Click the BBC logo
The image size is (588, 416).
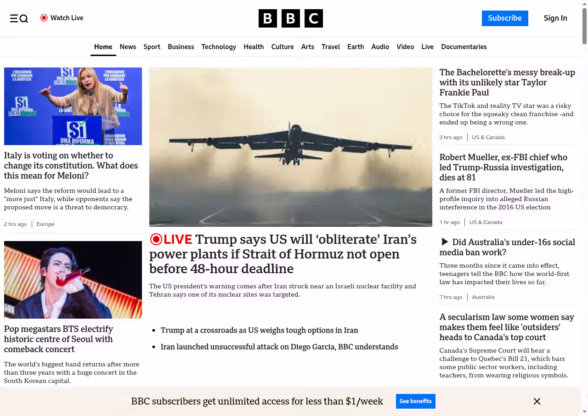[x=291, y=18]
